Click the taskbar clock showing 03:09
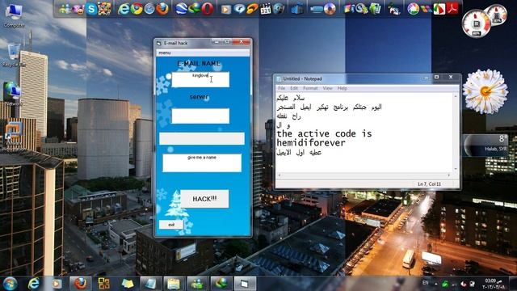The height and width of the screenshot is (291, 517). pos(493,284)
